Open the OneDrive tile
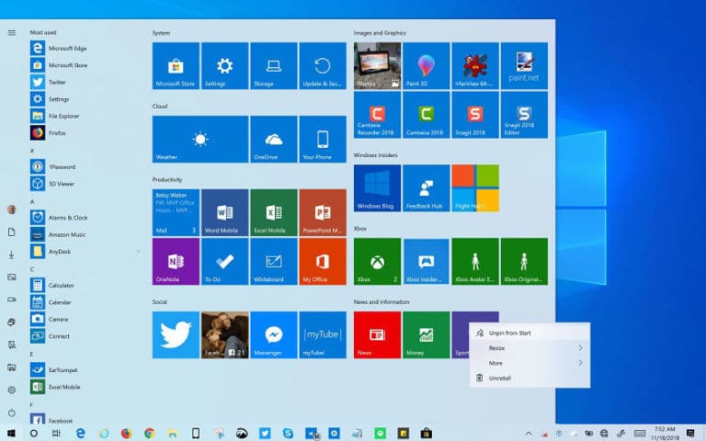 (x=274, y=139)
